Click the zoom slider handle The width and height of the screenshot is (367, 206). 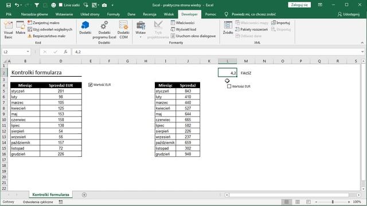point(333,202)
